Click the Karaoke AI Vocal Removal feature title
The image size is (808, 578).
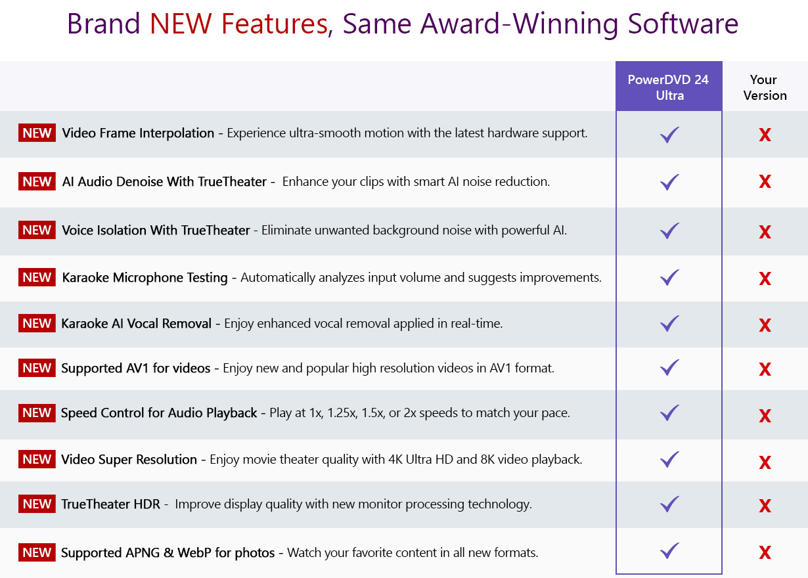[136, 323]
